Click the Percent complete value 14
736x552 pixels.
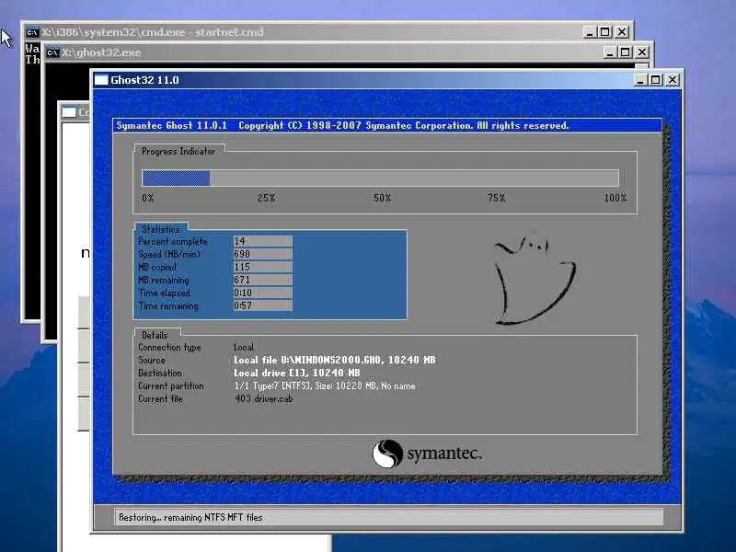(262, 241)
